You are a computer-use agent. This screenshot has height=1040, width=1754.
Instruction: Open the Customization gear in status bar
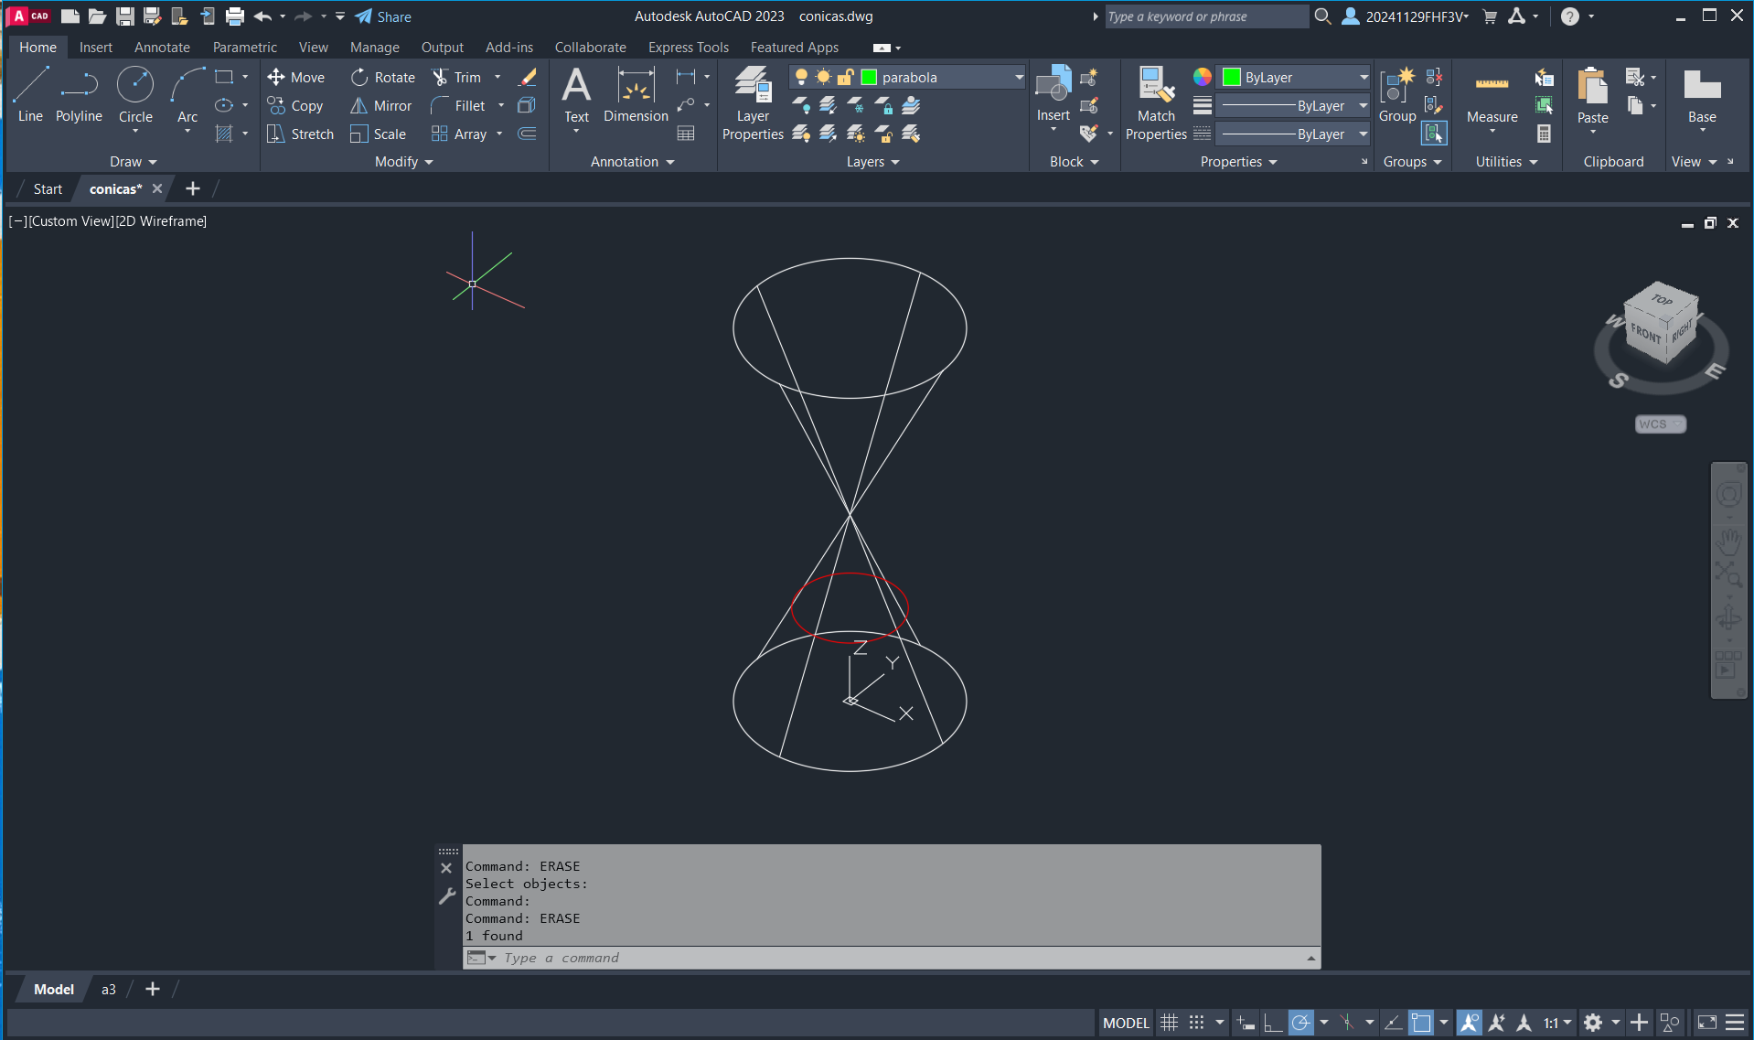(x=1593, y=1023)
